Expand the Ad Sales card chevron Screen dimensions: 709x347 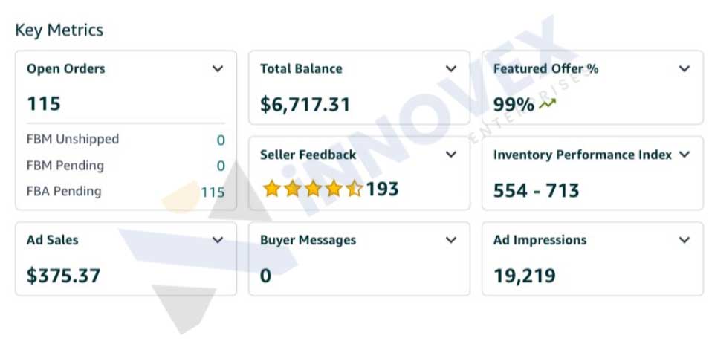[218, 241]
